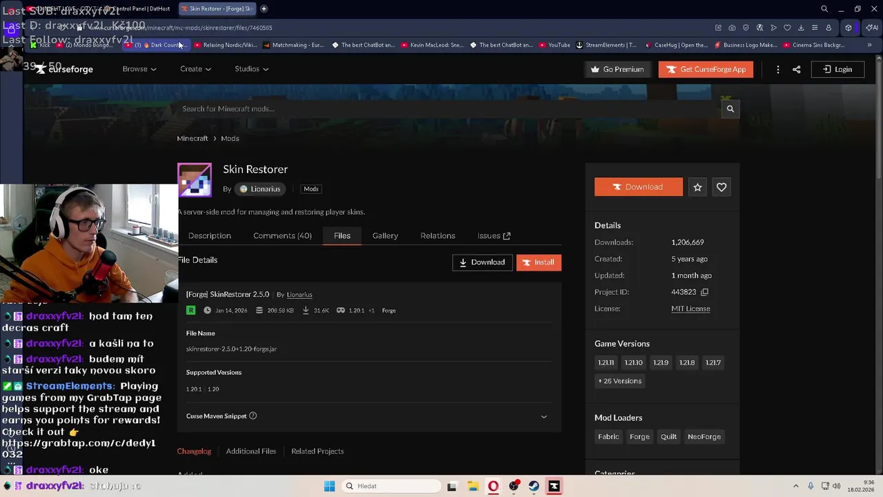Click game version tag 1.21.11
The height and width of the screenshot is (497, 883).
pyautogui.click(x=606, y=362)
